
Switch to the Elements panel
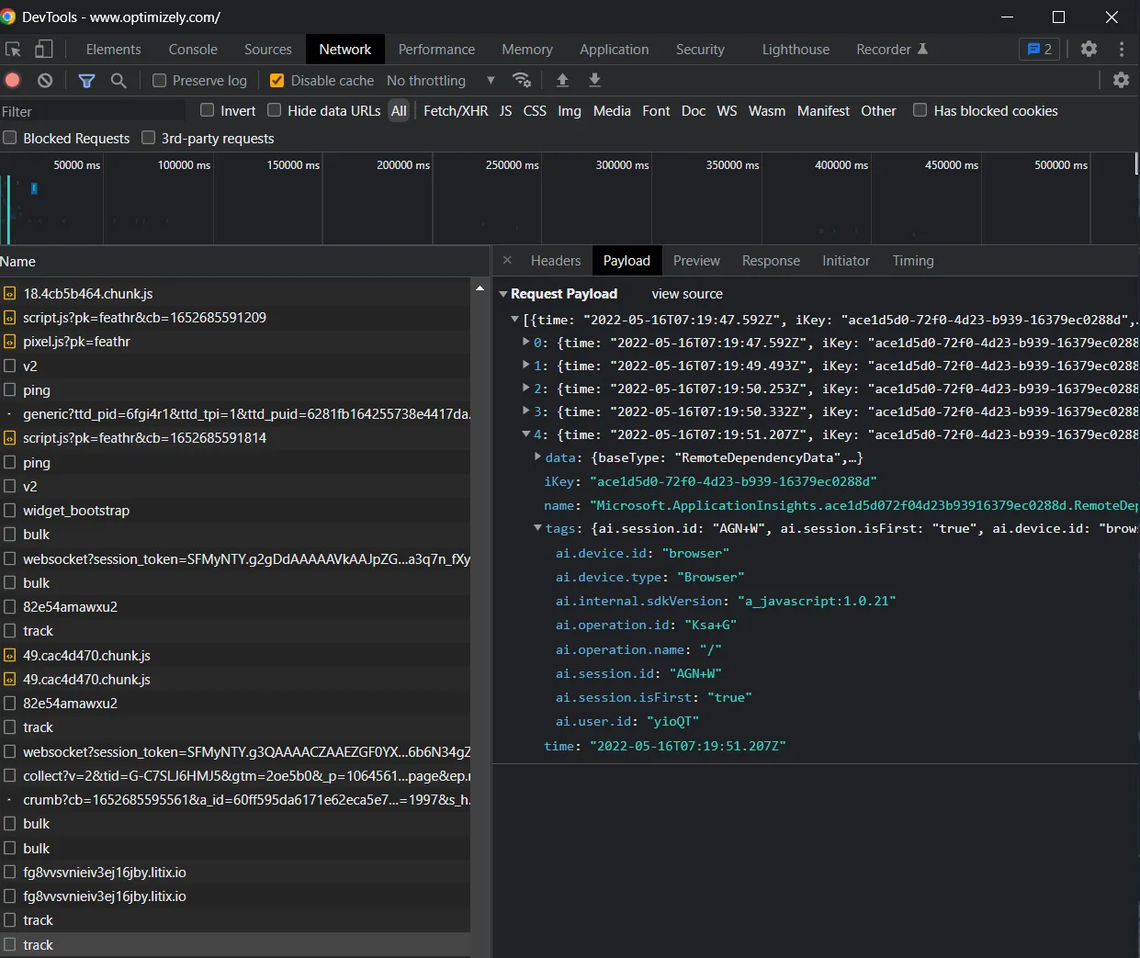(114, 50)
